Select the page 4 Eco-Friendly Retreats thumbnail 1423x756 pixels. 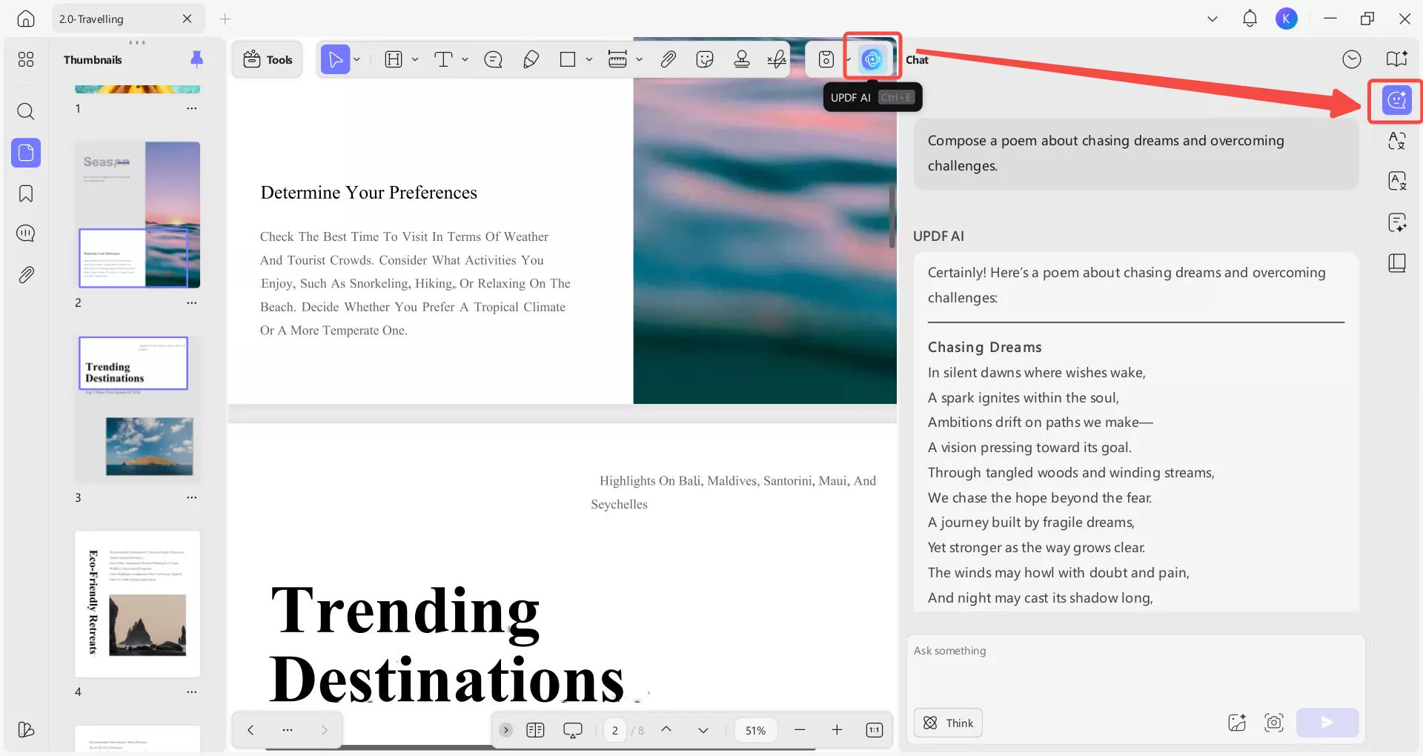[138, 604]
